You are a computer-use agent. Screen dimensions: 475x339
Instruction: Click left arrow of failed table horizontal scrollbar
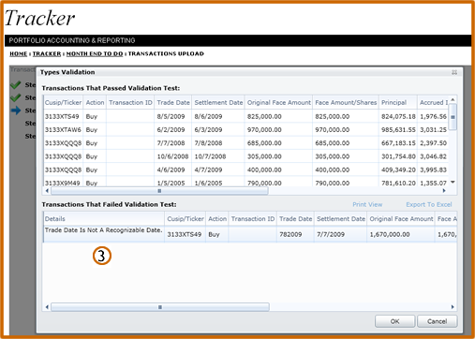coord(47,307)
